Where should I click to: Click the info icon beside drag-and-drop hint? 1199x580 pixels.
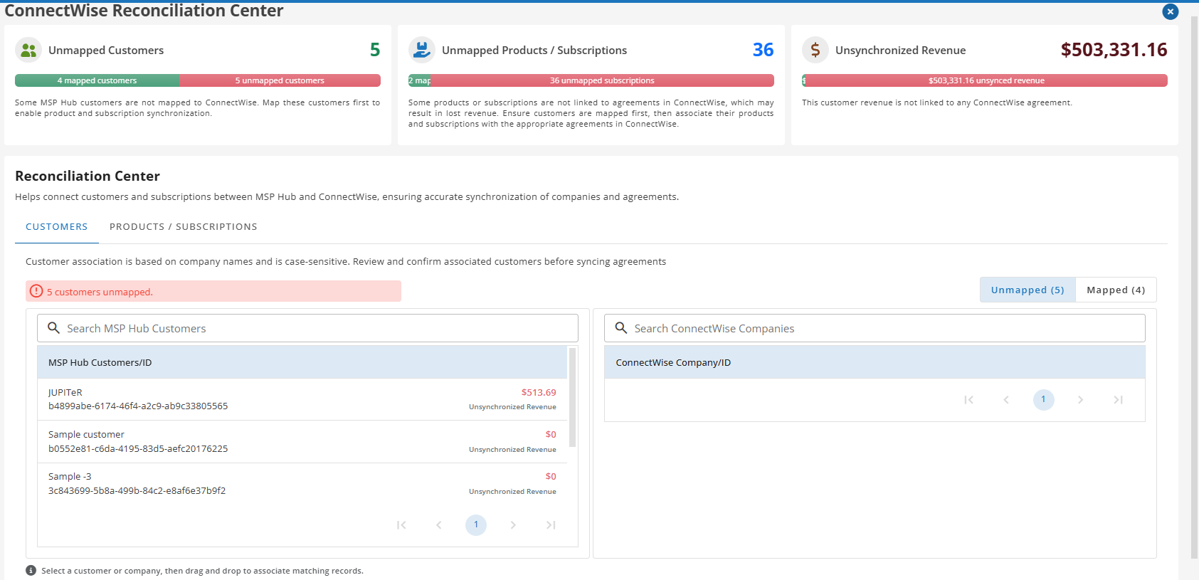(31, 571)
